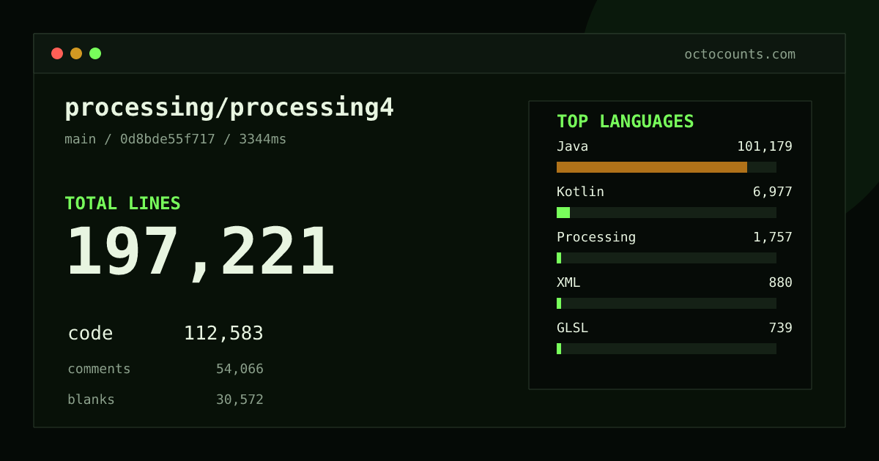Screen dimensions: 879x461
Task: Click the GLSL language label
Action: [572, 328]
